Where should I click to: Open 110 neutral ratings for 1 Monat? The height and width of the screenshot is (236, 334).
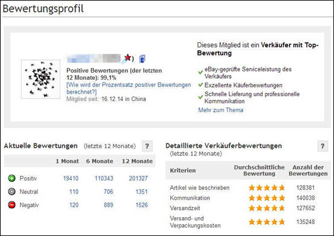74,192
